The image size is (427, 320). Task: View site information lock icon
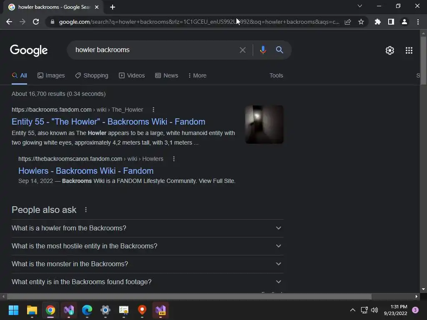[x=53, y=22]
